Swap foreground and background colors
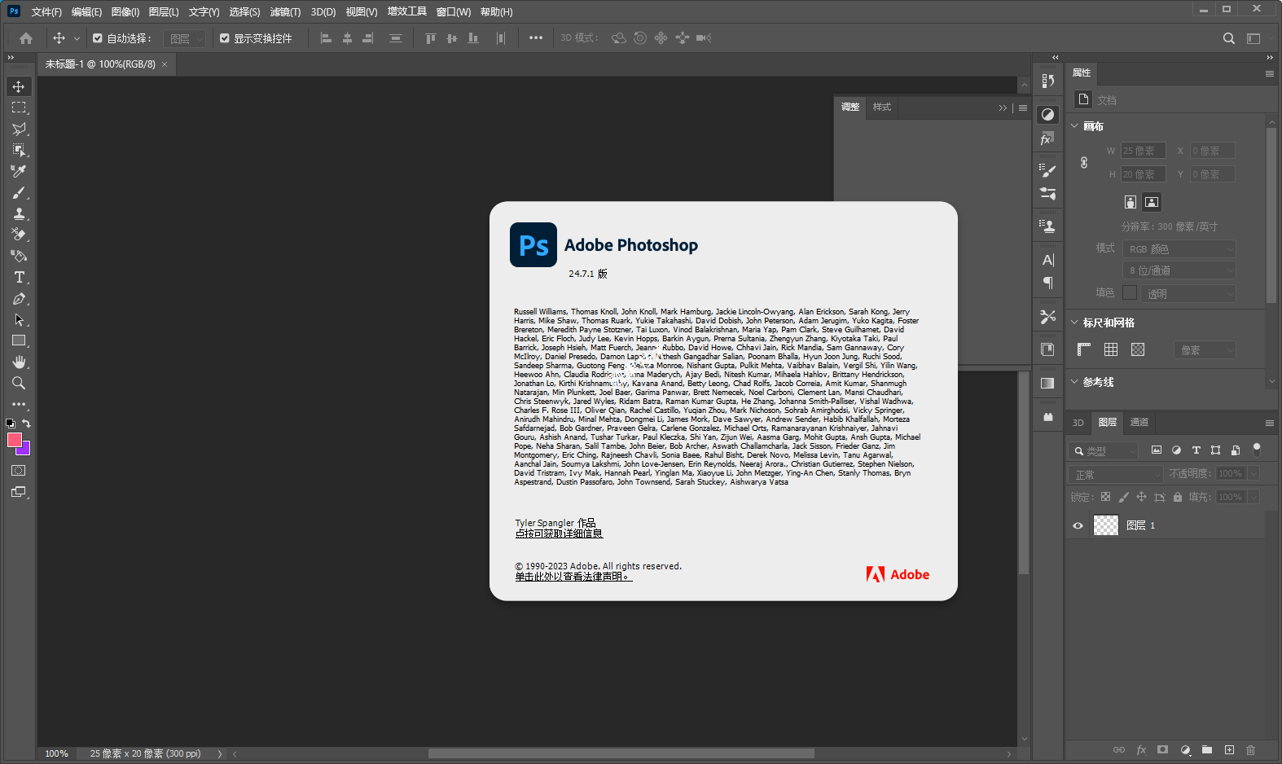1282x764 pixels. [26, 423]
